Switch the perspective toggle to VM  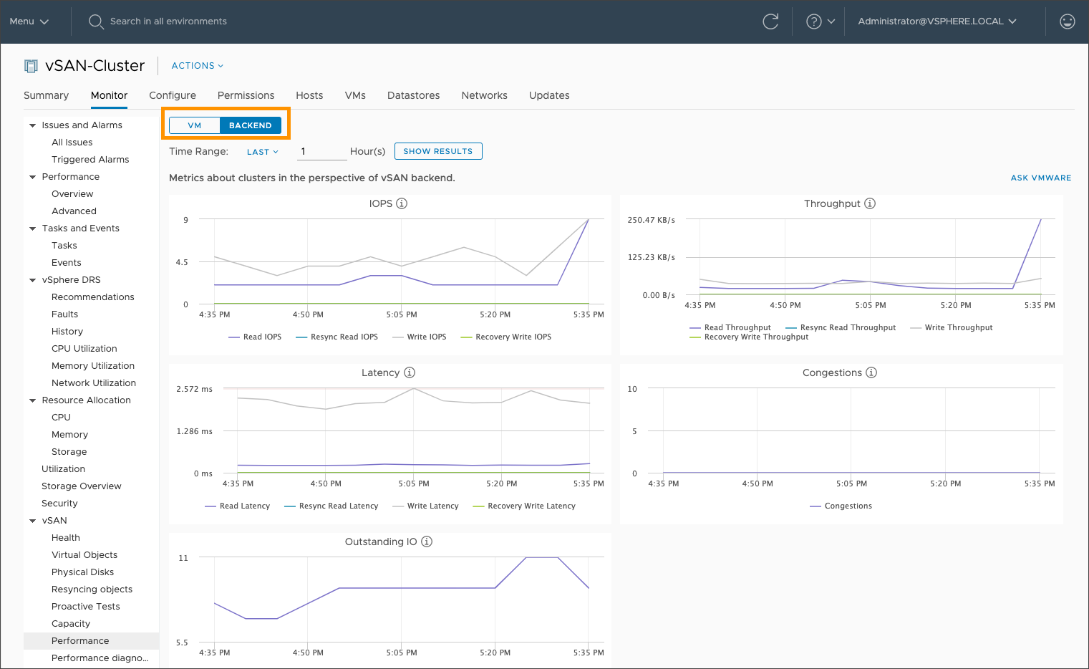[194, 125]
